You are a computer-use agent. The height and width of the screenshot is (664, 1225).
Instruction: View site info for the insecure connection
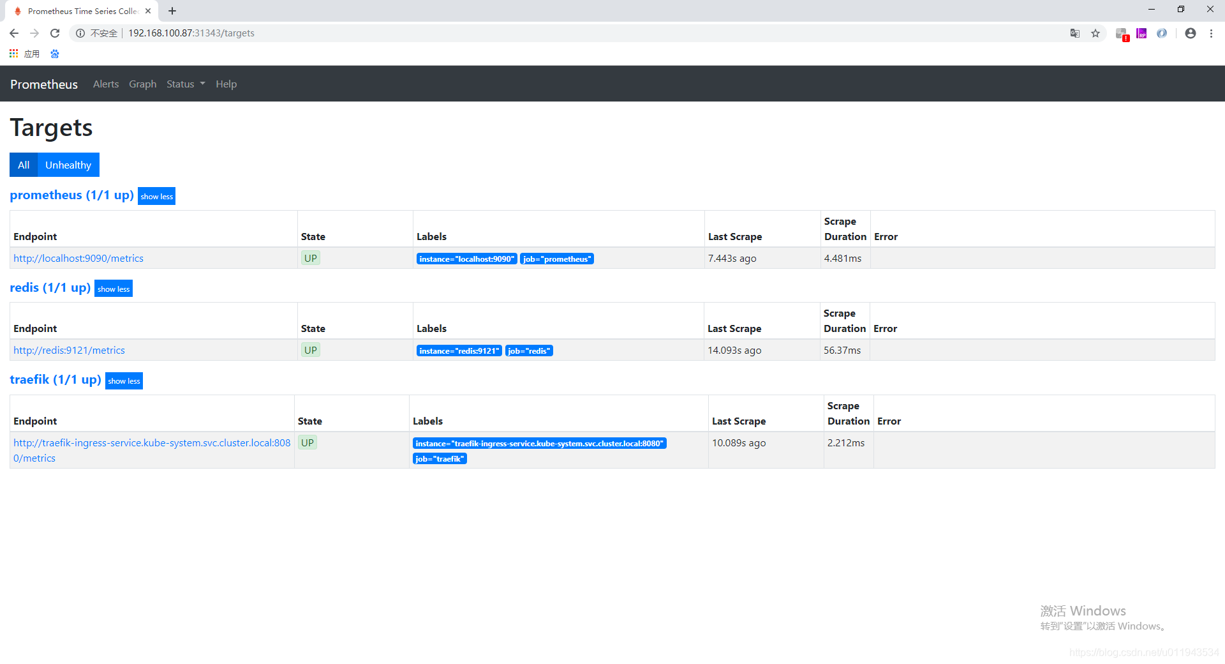point(97,33)
